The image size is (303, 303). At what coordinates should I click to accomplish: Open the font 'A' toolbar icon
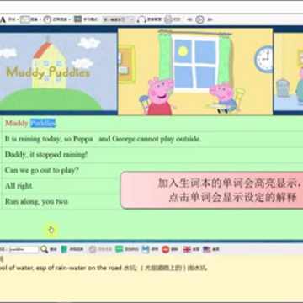[3, 19]
